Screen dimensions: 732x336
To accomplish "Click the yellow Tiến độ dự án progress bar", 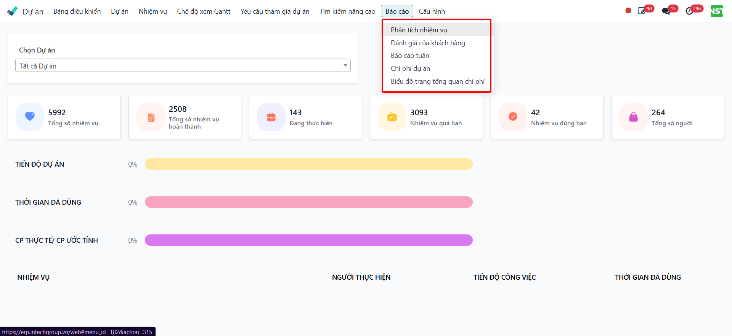I will tap(309, 164).
